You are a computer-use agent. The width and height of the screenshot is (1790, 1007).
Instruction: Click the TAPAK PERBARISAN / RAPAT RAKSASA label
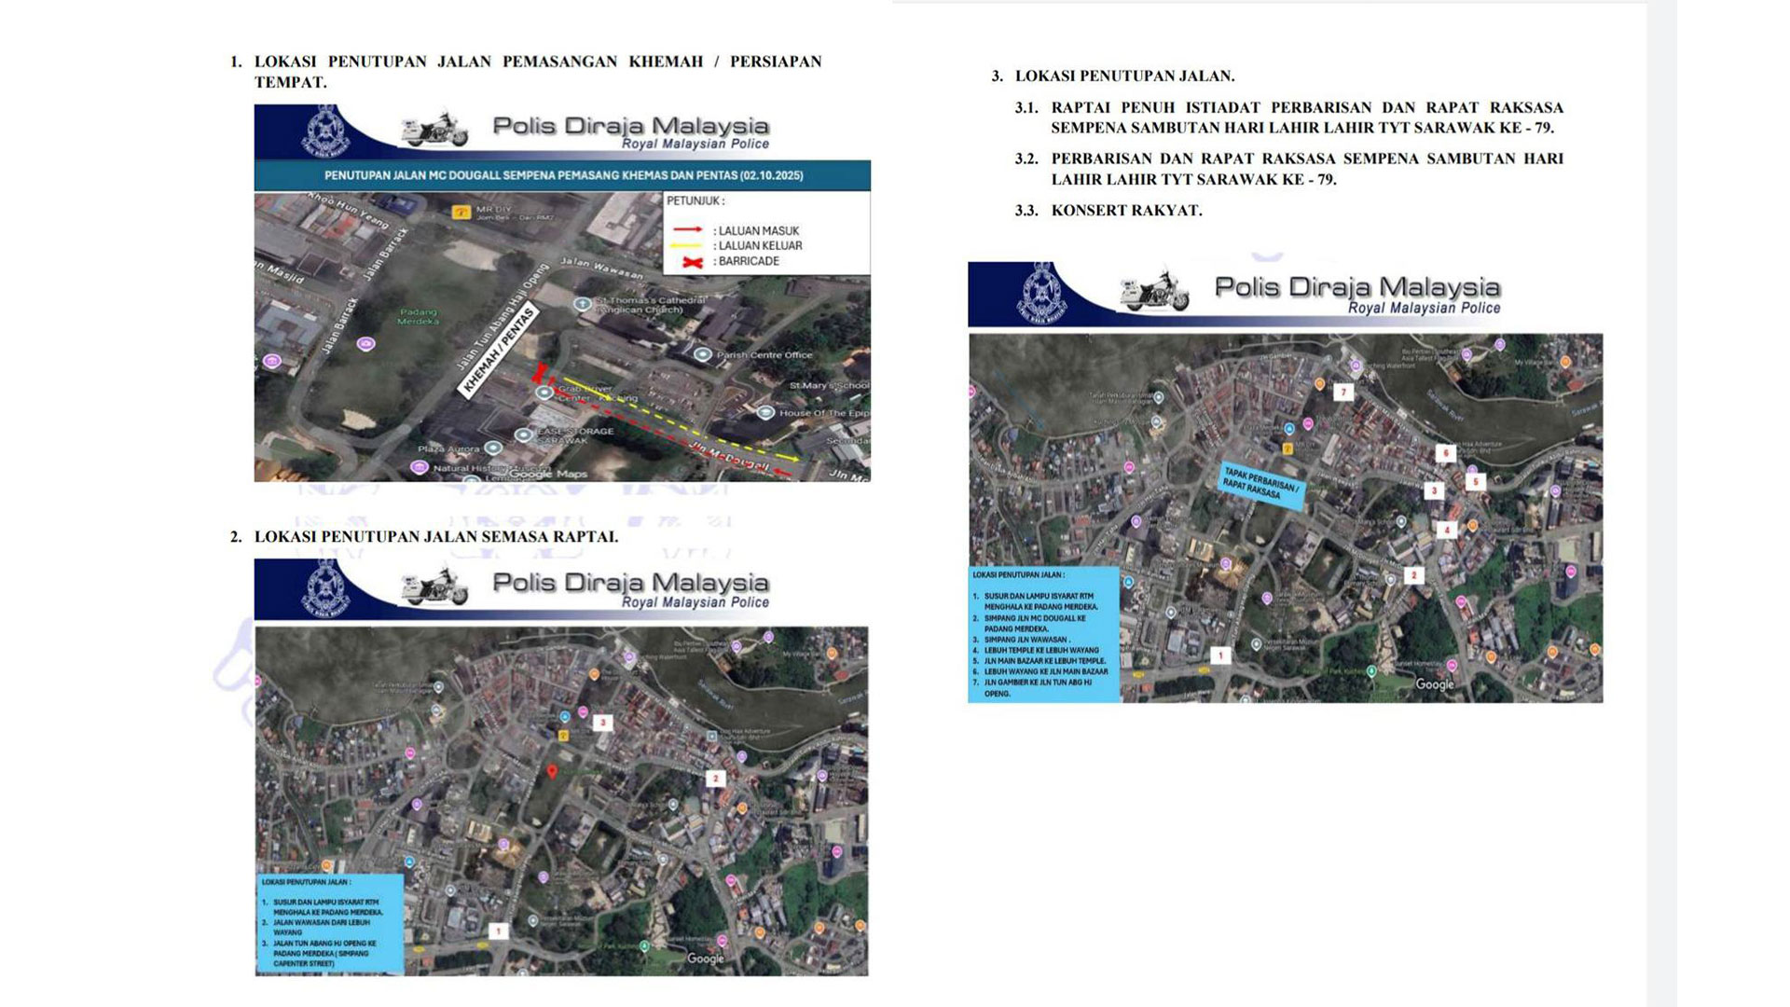coord(1260,485)
